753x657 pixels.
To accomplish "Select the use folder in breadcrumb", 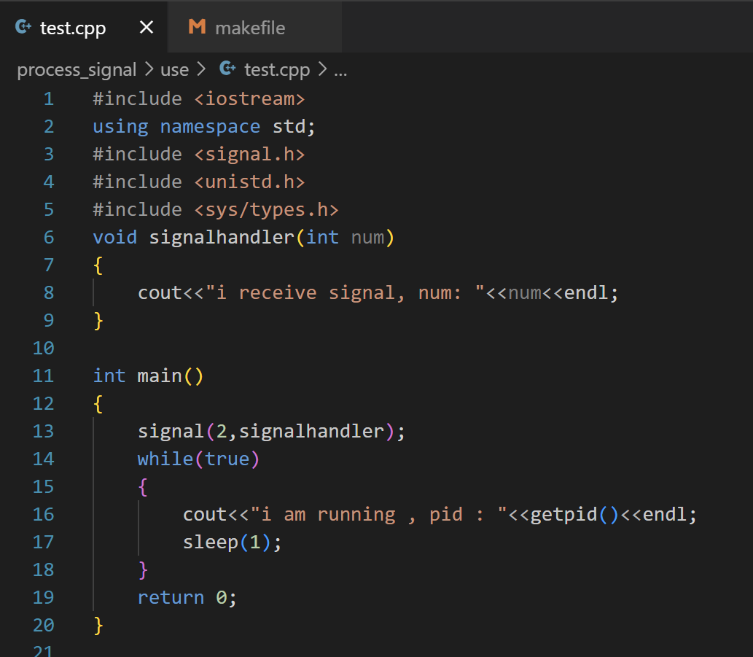I will (174, 70).
